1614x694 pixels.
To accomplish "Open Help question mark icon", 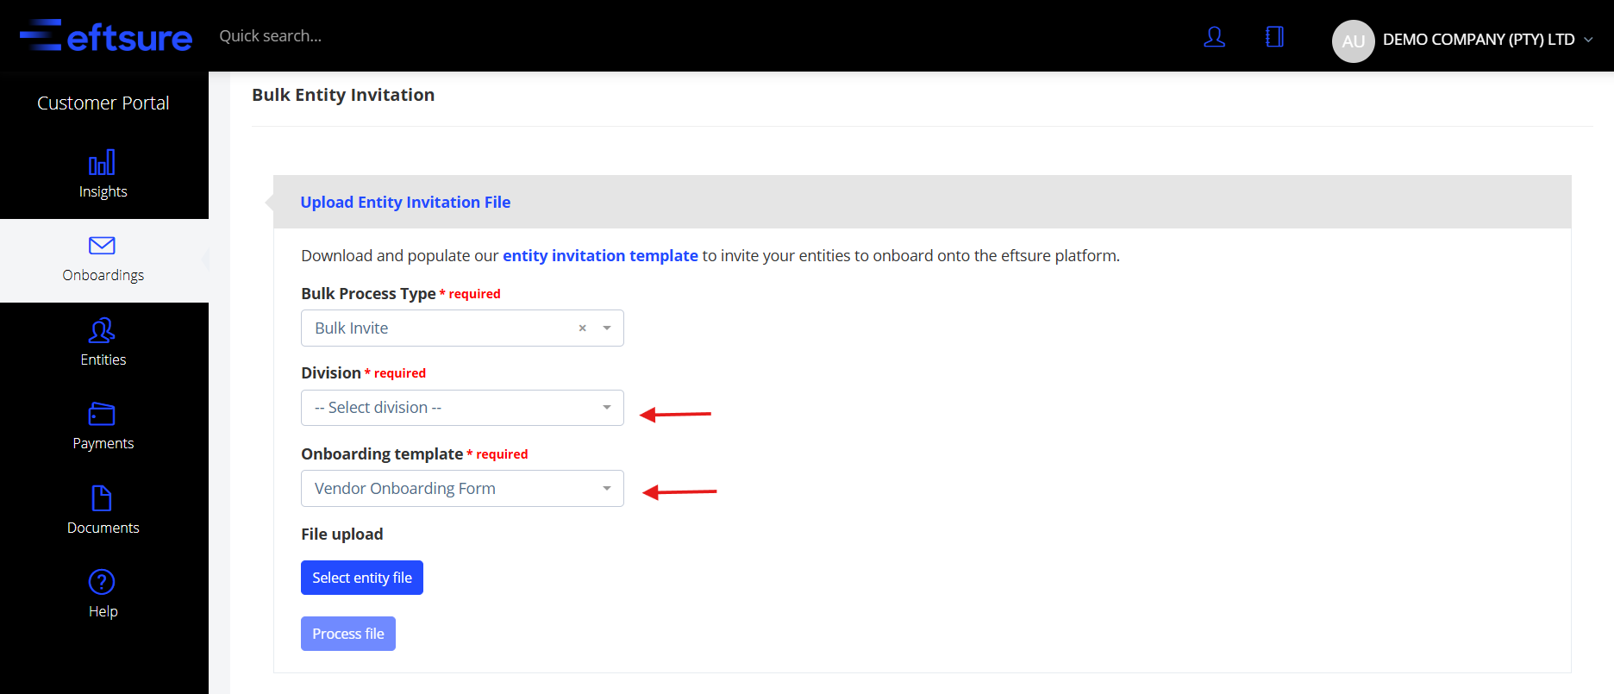I will coord(102,582).
